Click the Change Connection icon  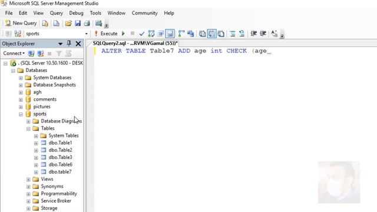18,34
